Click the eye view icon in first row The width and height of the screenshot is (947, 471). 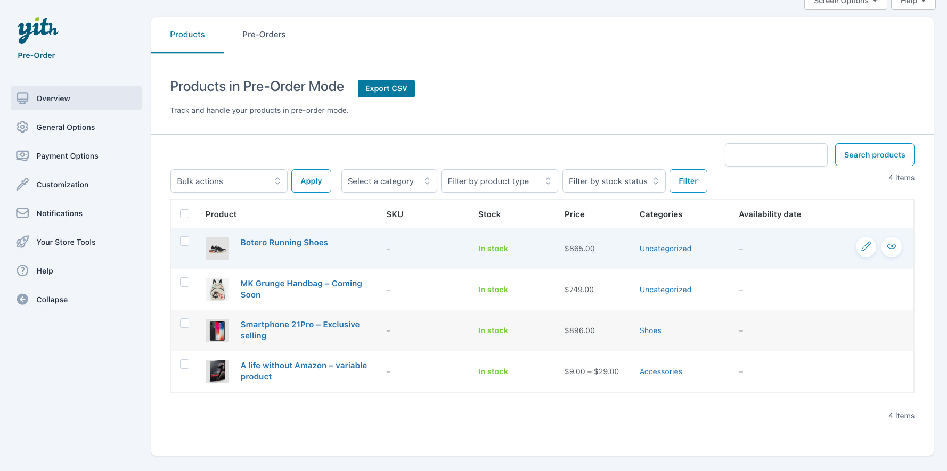coord(892,246)
